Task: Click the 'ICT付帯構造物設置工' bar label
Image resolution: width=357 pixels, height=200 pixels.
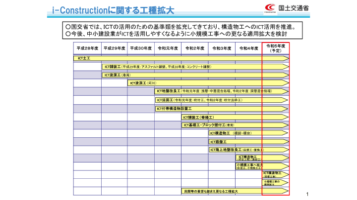Action: pyautogui.click(x=174, y=109)
